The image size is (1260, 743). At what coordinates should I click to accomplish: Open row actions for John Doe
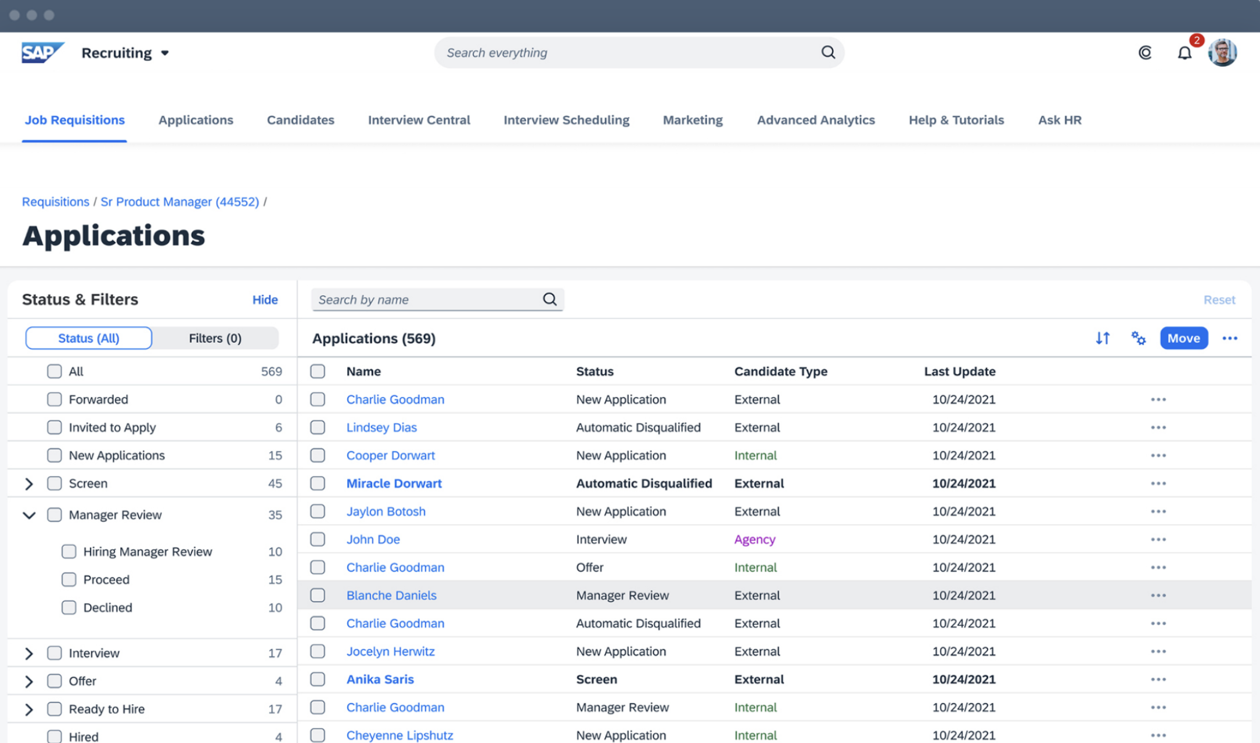(x=1158, y=539)
